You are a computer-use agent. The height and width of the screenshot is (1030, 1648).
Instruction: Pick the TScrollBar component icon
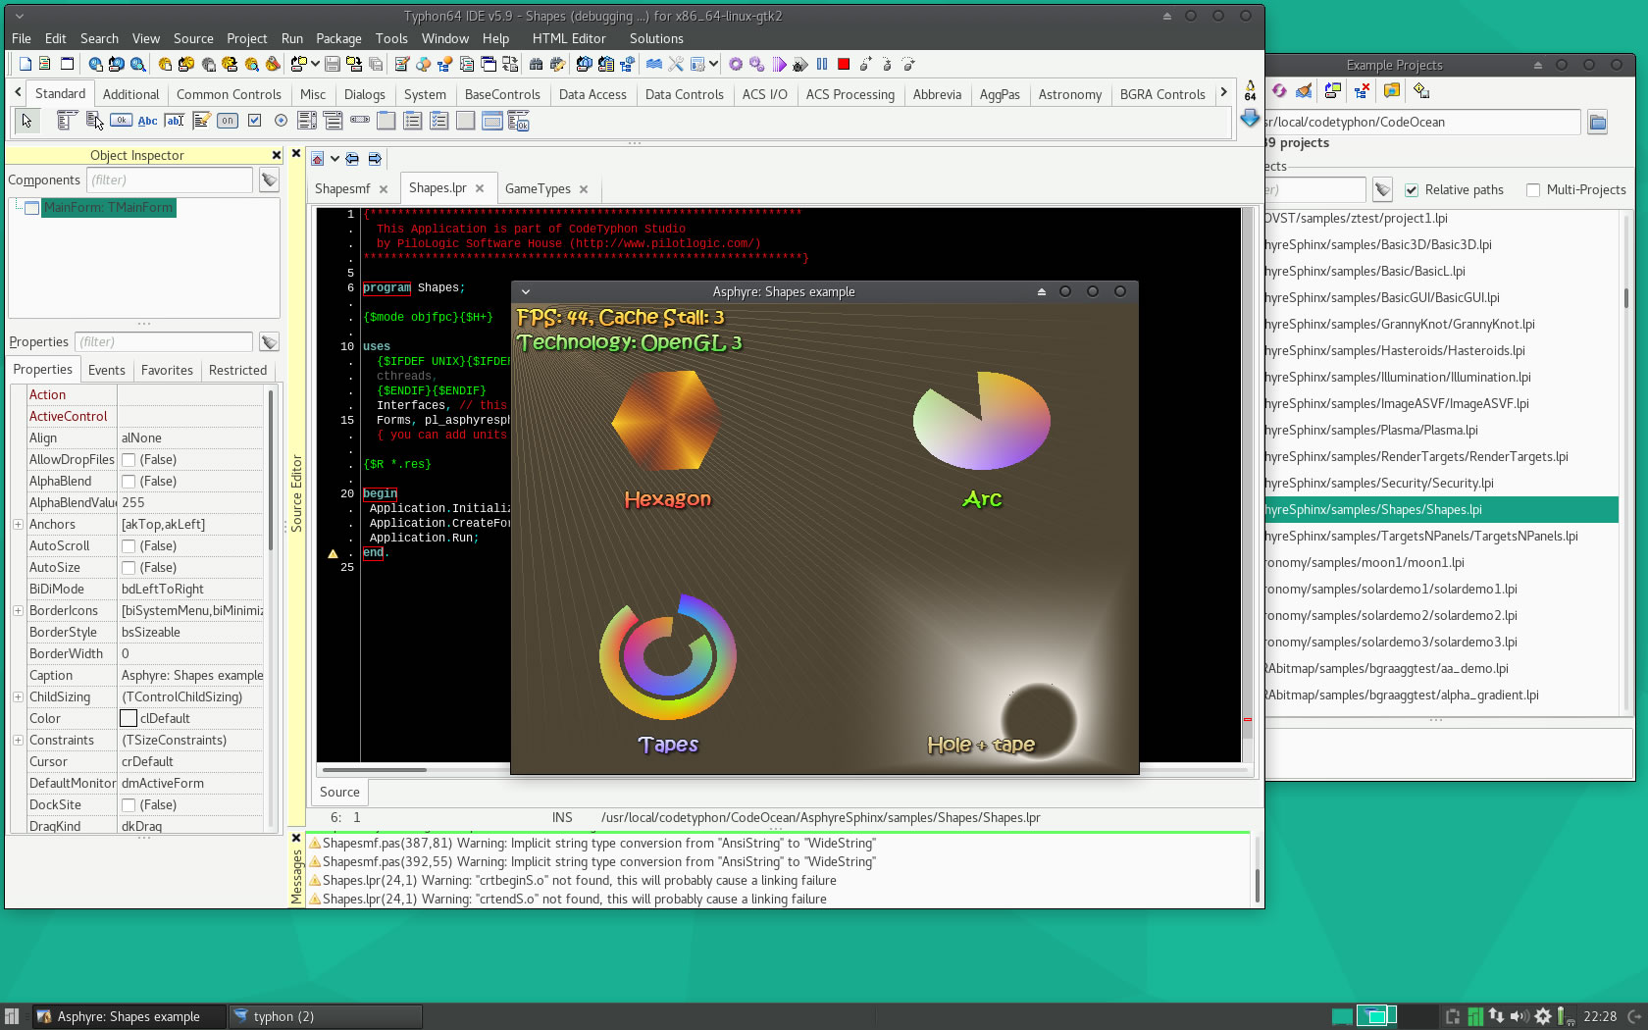coord(360,121)
